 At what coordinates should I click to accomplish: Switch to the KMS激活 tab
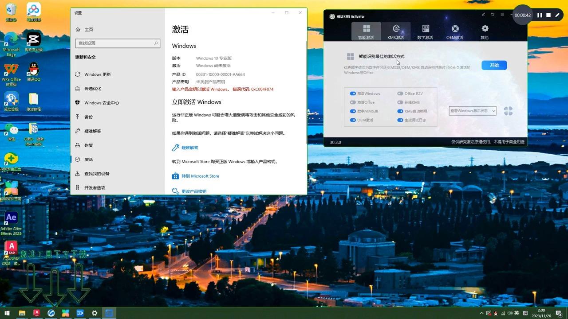(396, 31)
